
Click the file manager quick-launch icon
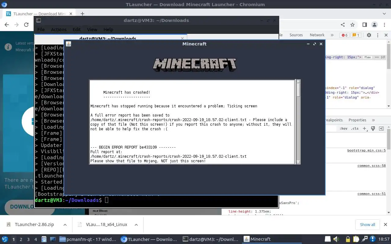44,239
